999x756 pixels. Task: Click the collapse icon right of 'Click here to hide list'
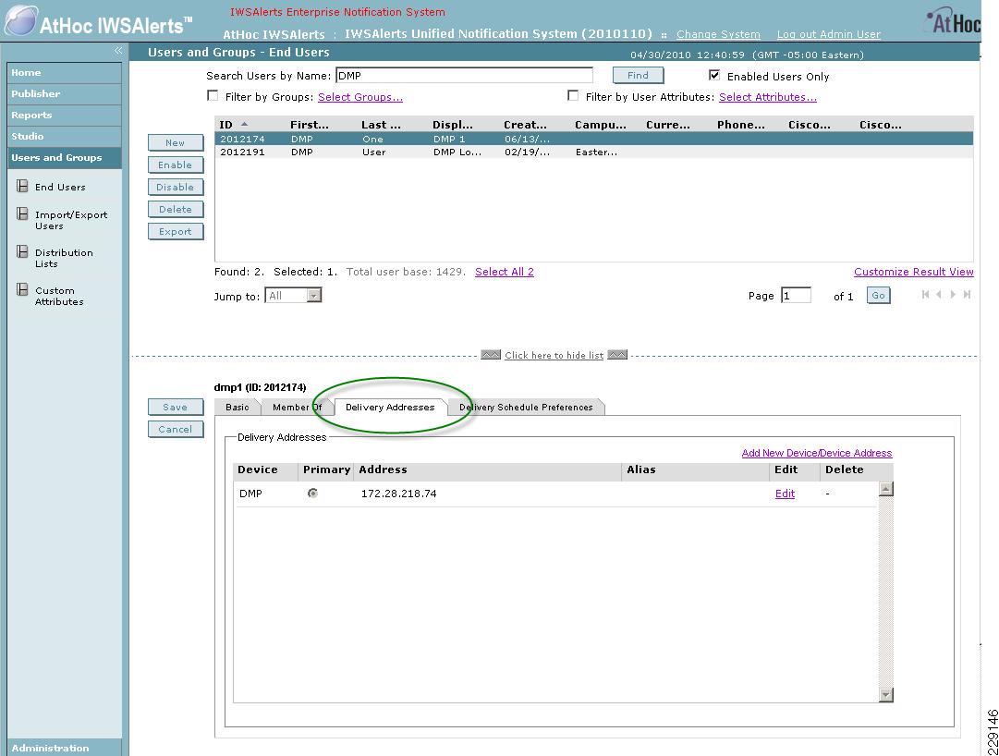coord(617,355)
